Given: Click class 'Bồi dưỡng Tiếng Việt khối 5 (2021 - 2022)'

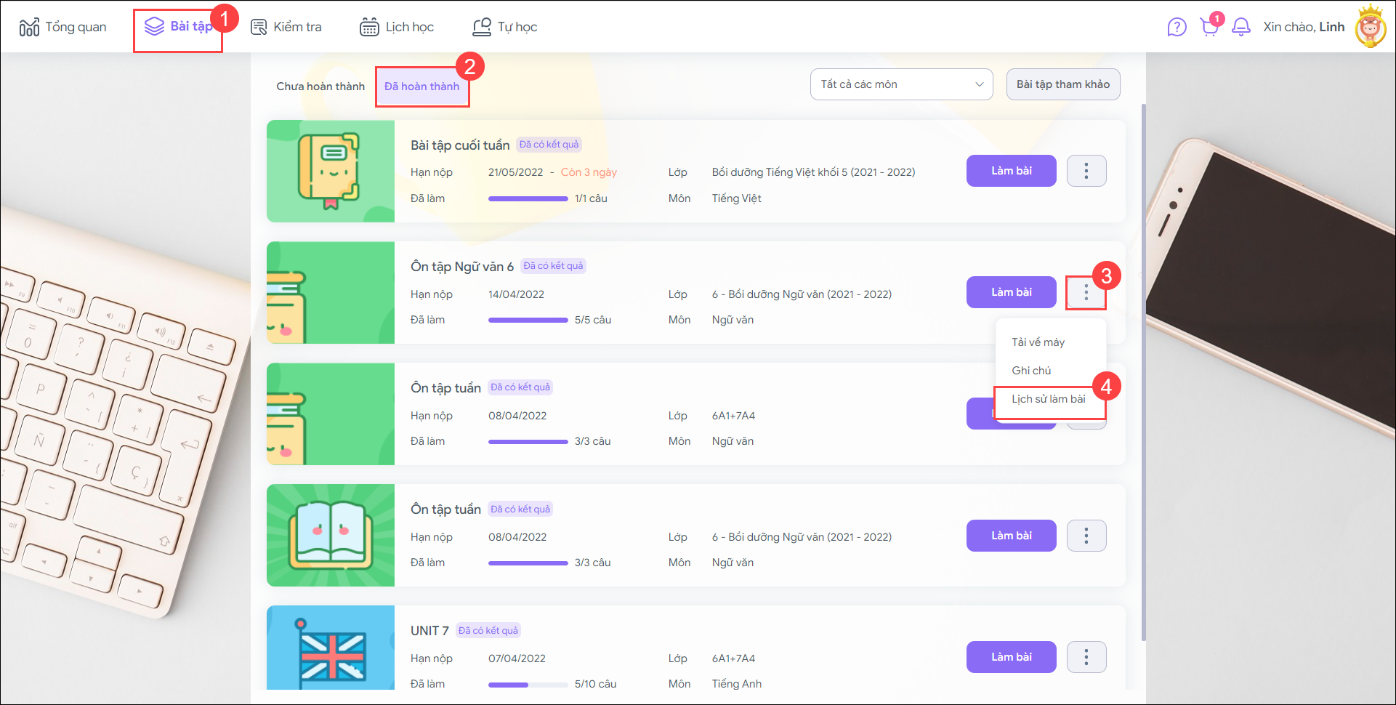Looking at the screenshot, I should (x=814, y=172).
